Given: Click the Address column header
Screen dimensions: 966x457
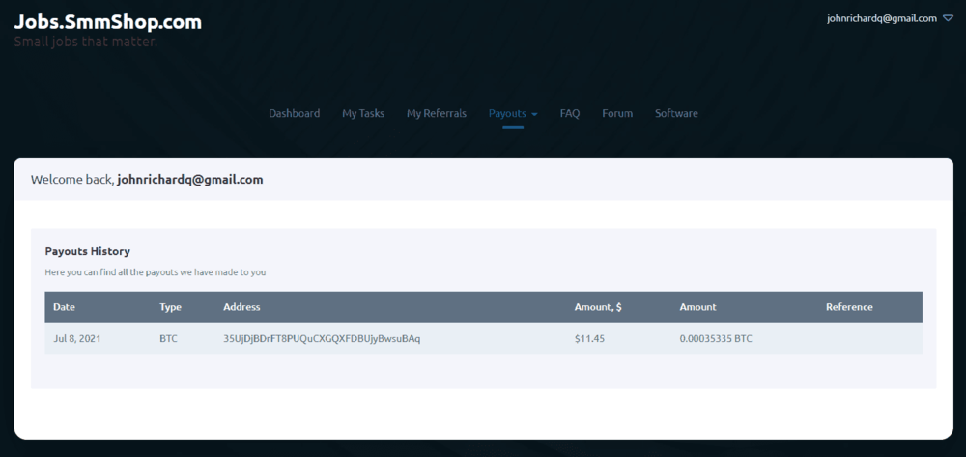Looking at the screenshot, I should (241, 307).
